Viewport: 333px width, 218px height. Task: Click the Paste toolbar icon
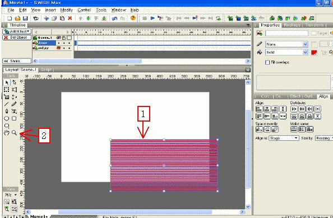click(x=62, y=18)
